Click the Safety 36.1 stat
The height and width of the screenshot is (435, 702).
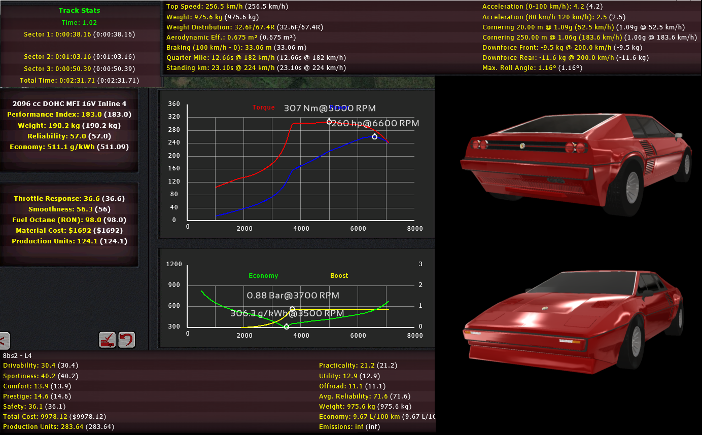tap(34, 406)
